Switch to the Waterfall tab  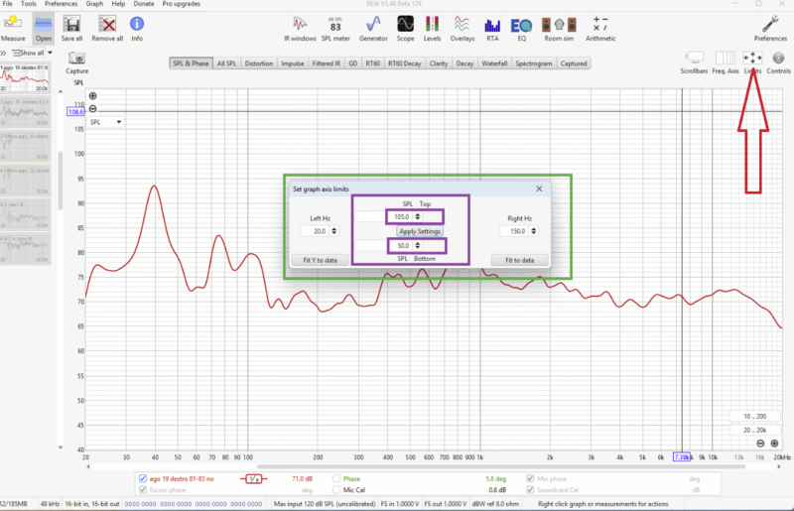click(494, 64)
